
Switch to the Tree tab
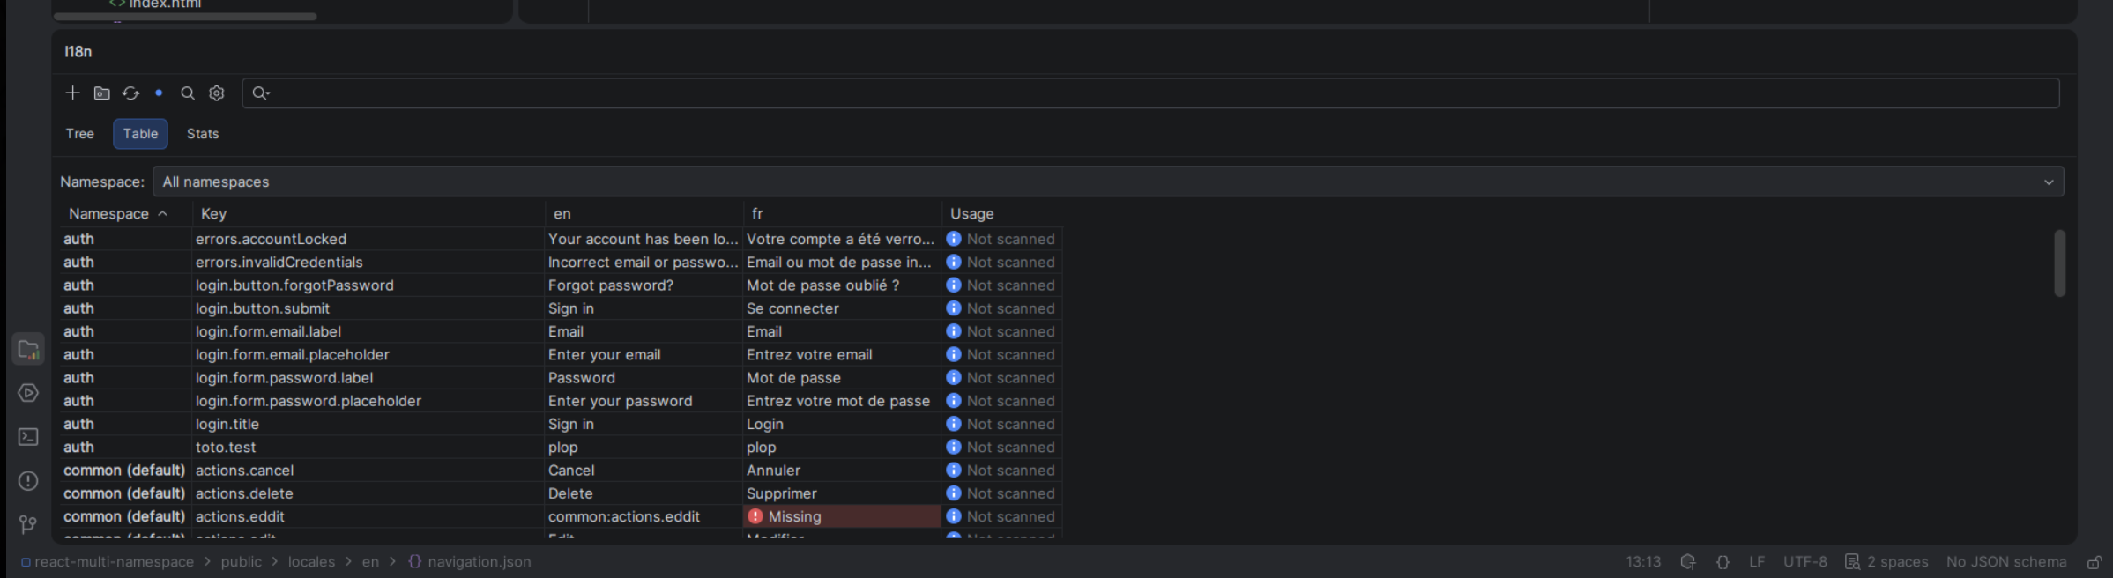[x=79, y=134]
